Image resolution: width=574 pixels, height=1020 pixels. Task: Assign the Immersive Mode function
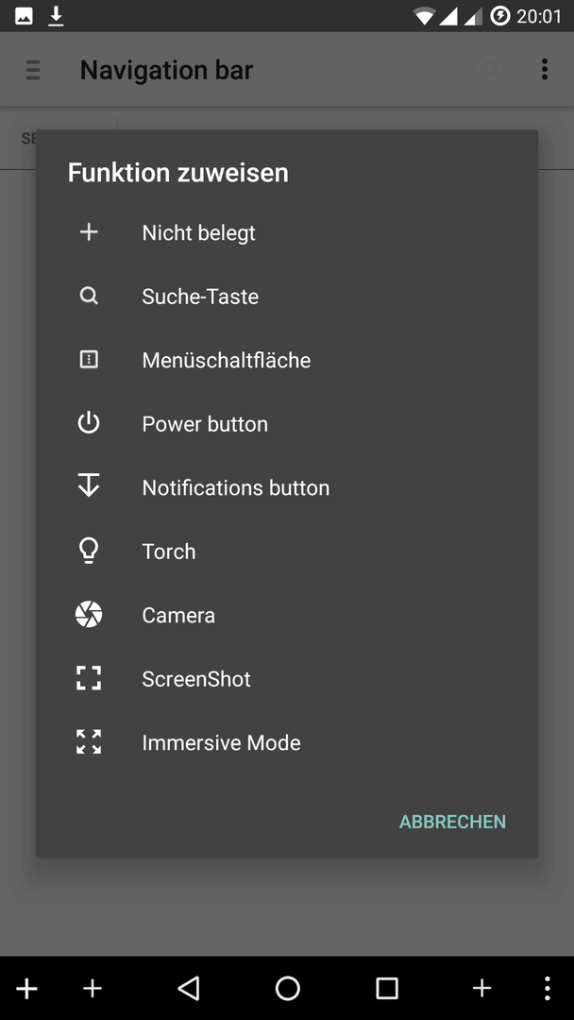coord(287,742)
